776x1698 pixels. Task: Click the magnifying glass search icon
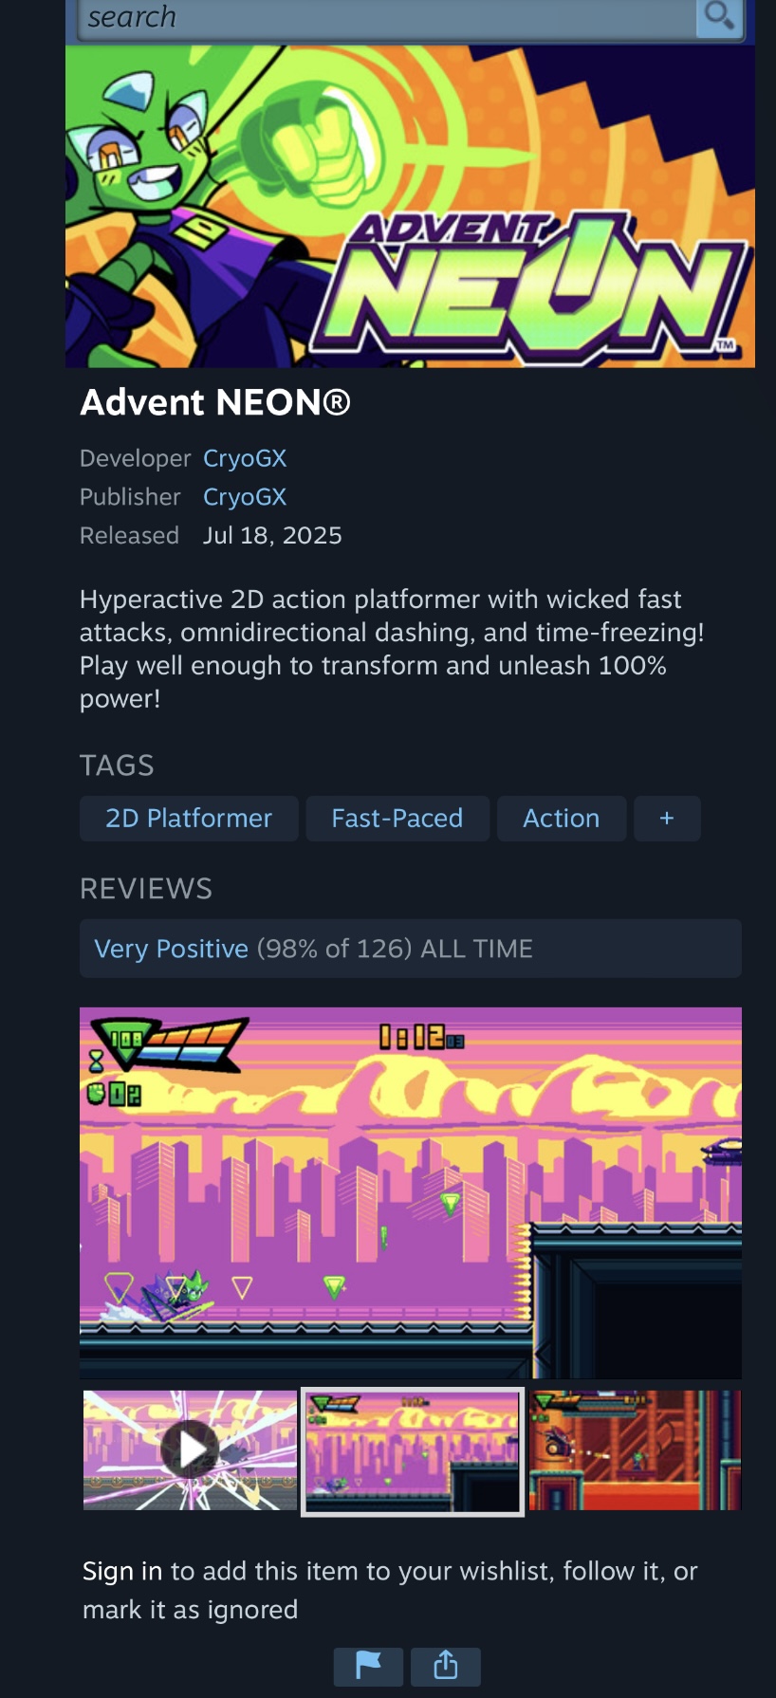coord(719,17)
